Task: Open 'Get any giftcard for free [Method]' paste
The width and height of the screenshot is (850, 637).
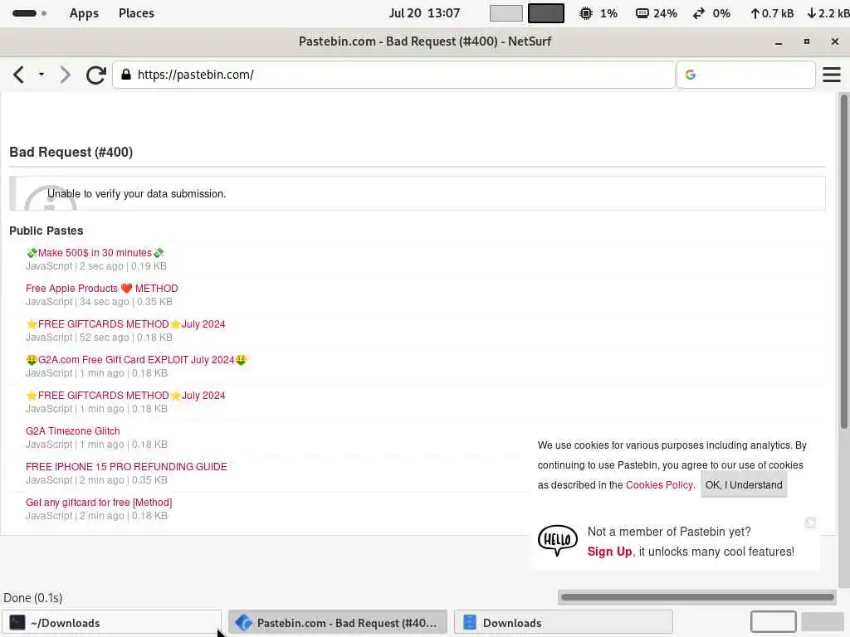Action: point(99,503)
